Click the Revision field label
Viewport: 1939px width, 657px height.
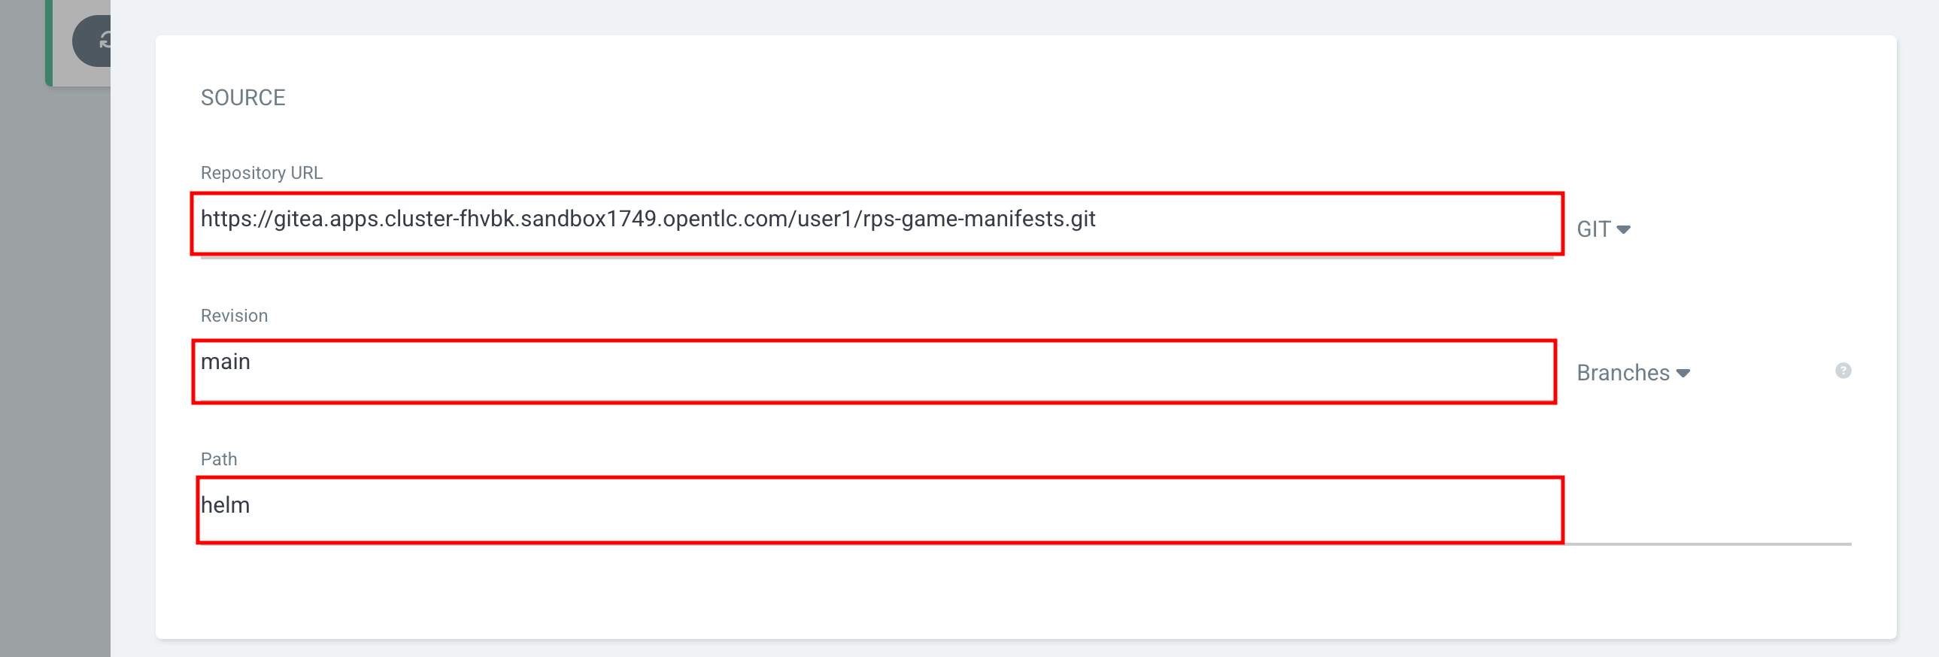(234, 316)
